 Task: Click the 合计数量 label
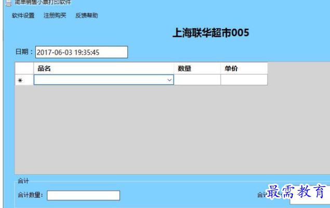(x=30, y=195)
